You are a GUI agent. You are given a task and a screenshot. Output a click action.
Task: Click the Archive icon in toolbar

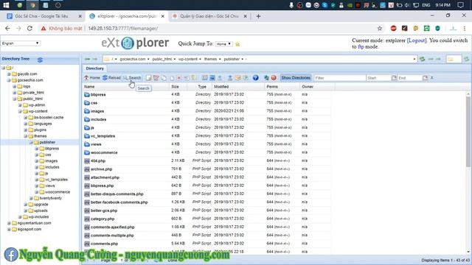[x=237, y=78]
